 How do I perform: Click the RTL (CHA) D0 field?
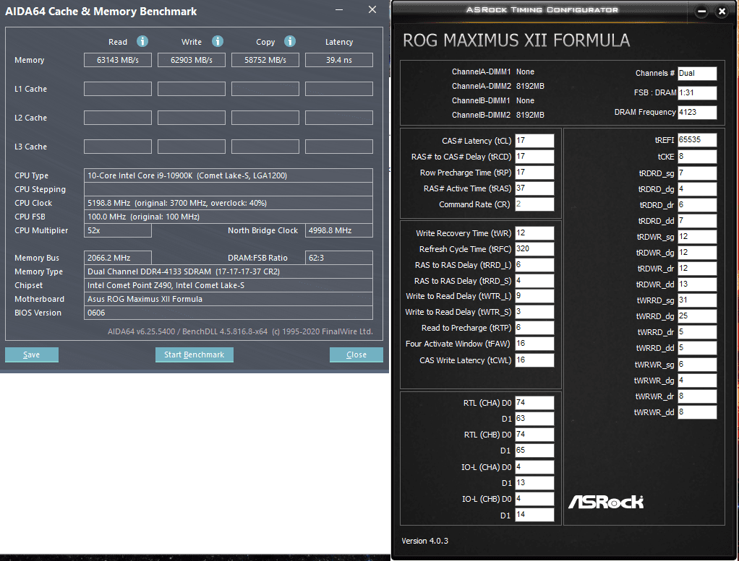(534, 403)
